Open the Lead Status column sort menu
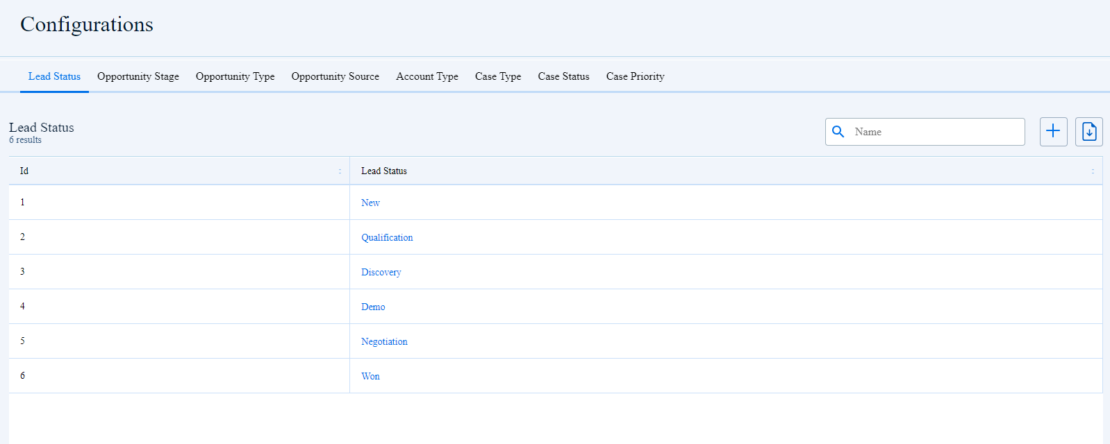The width and height of the screenshot is (1110, 444). click(1093, 171)
